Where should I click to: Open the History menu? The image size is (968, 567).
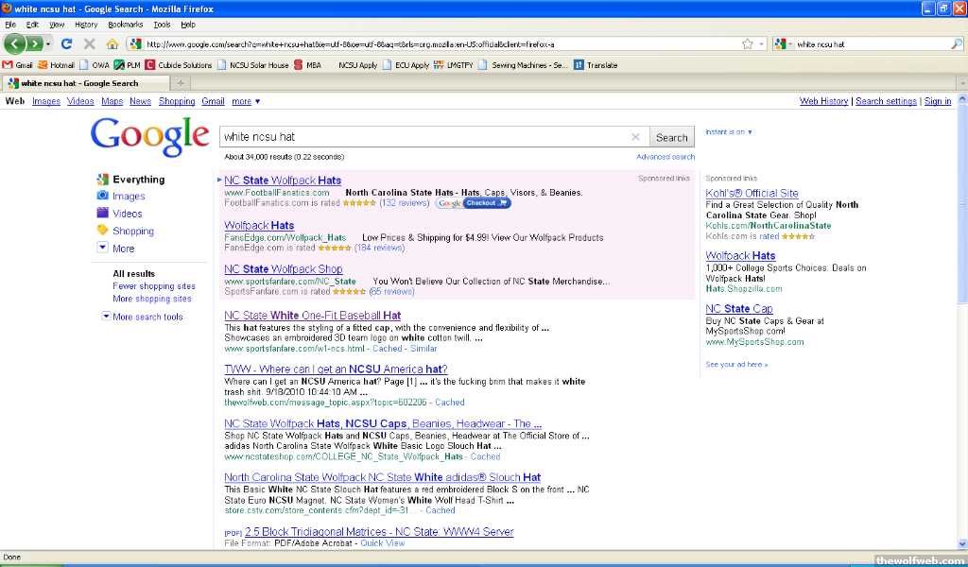85,24
